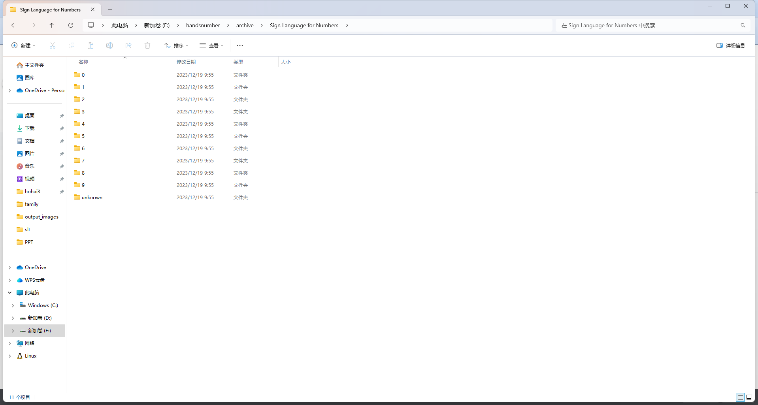Select folder 0 icon in file list
This screenshot has height=405, width=758.
coord(77,75)
